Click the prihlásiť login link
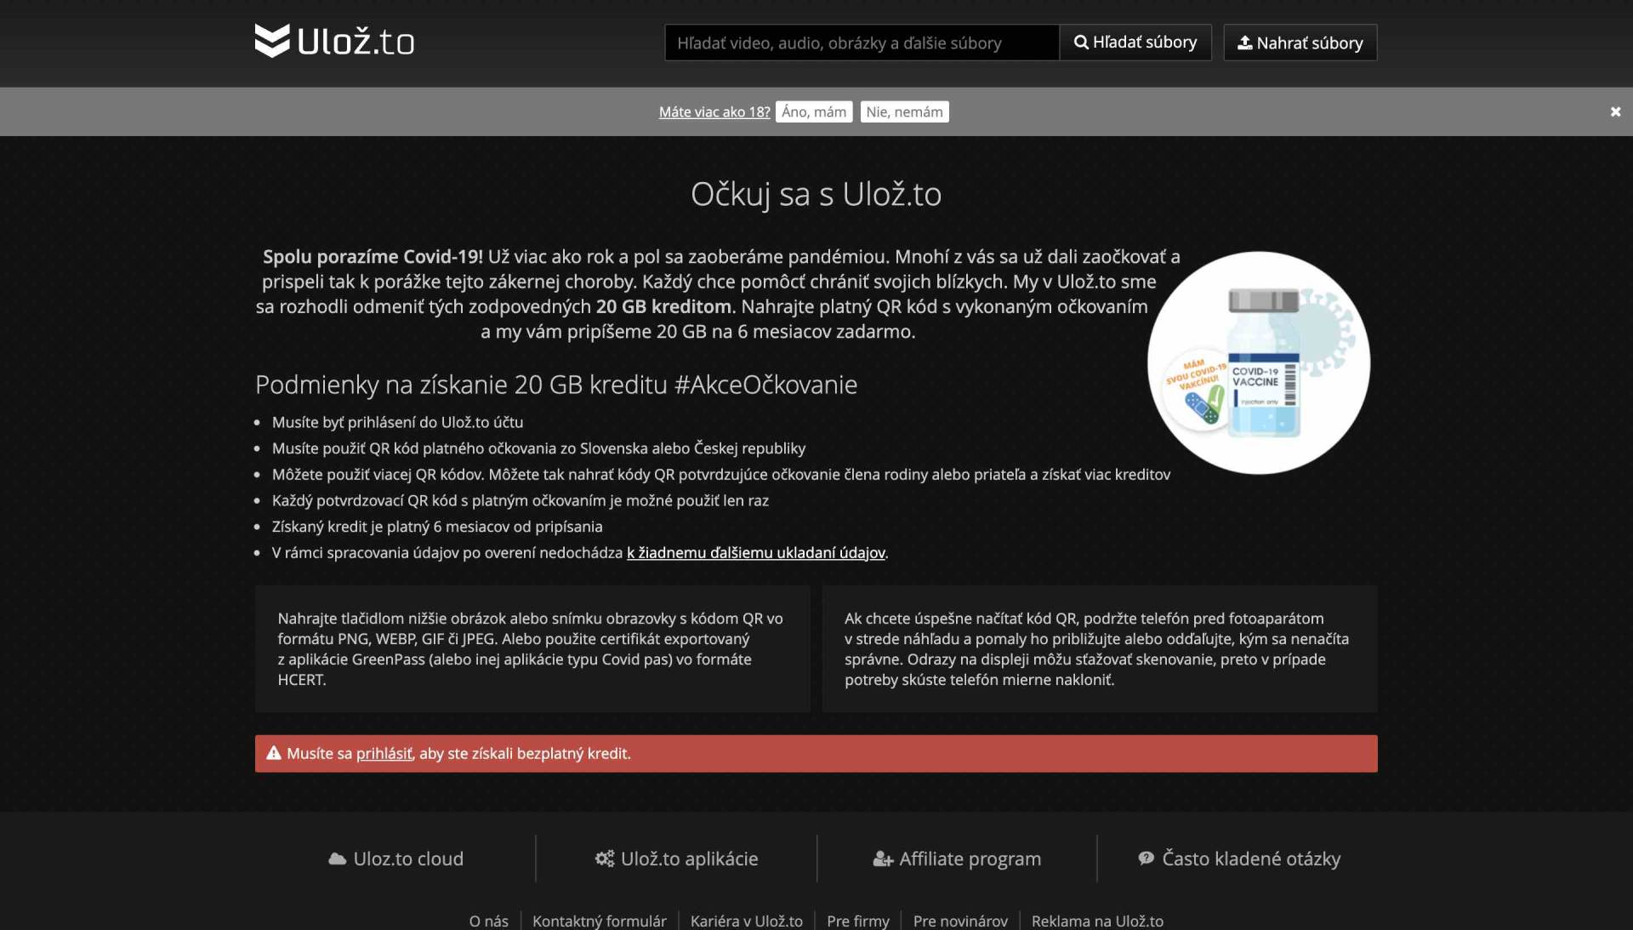This screenshot has width=1633, height=930. pos(384,754)
